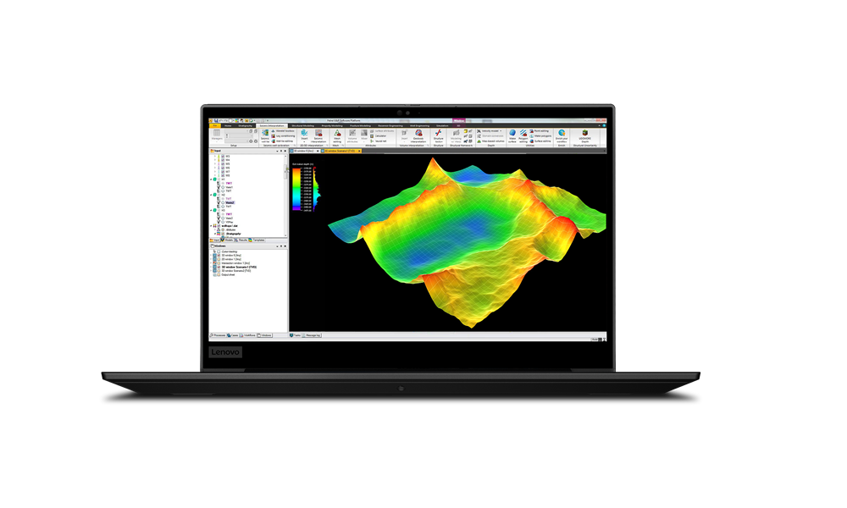
Task: Toggle checkbox for 3D window Scenario1 (TVD)
Action: pyautogui.click(x=219, y=268)
